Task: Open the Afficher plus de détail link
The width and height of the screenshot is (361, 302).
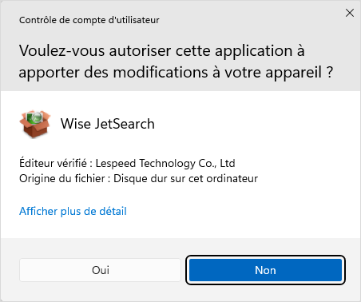Action: tap(73, 211)
